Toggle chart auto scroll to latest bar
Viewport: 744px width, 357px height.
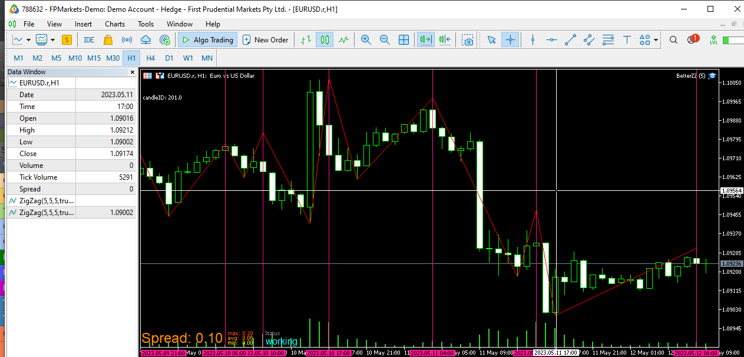(x=425, y=40)
